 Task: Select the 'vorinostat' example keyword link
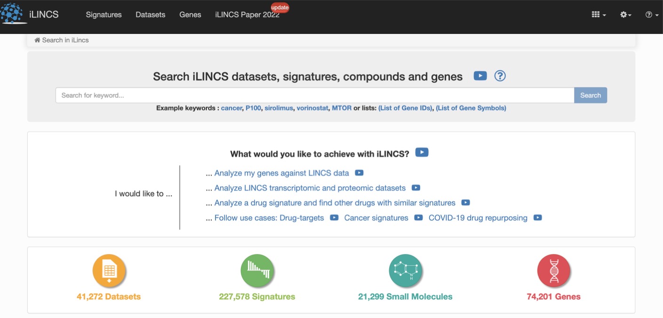312,108
